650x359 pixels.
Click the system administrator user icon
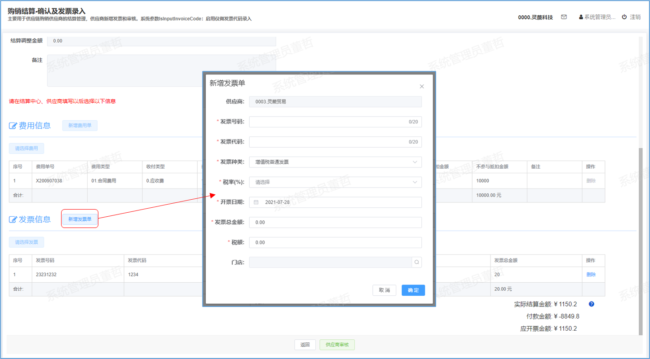tap(581, 17)
